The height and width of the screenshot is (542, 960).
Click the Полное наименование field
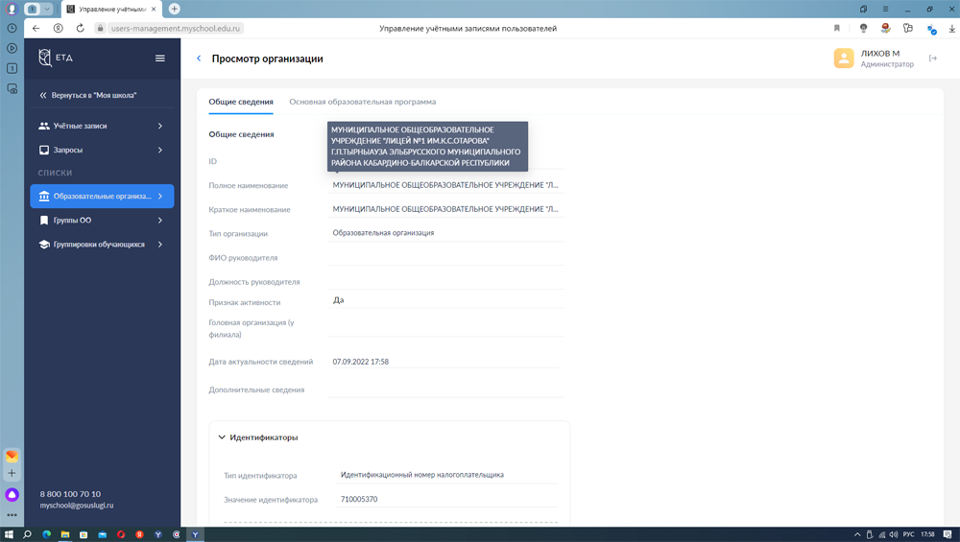tap(444, 185)
